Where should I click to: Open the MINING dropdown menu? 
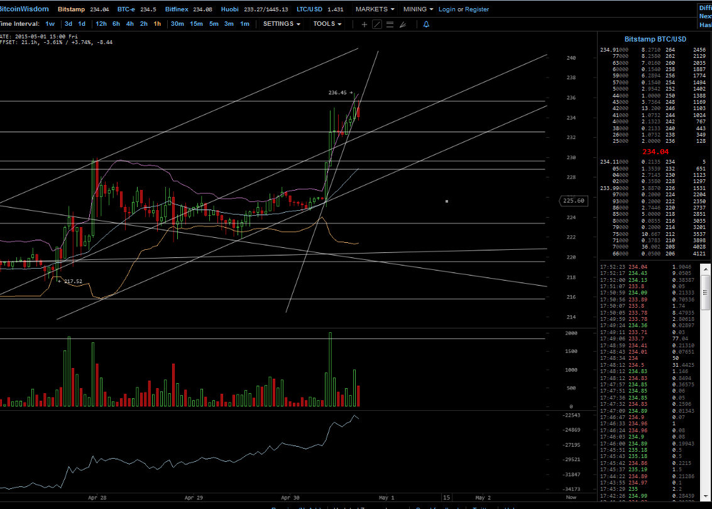(418, 9)
